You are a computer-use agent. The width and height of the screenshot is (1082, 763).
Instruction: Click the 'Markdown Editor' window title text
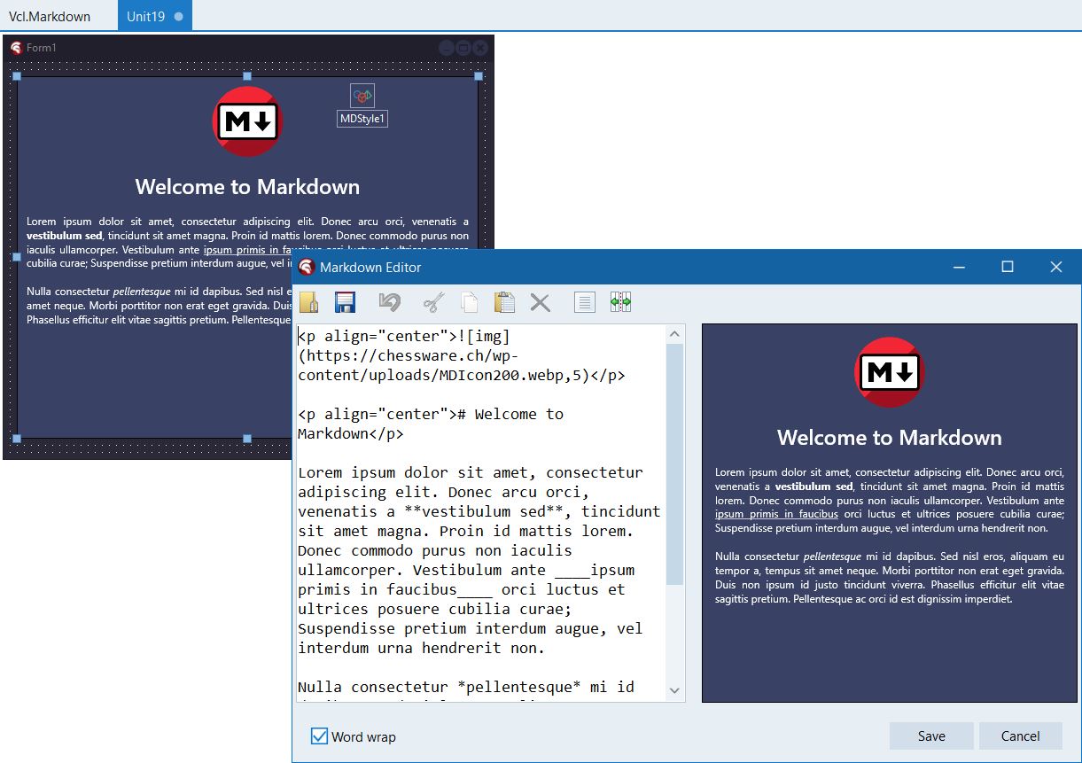click(x=370, y=268)
